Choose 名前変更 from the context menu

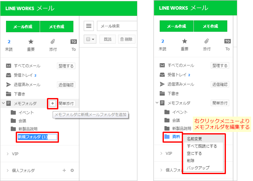click(194, 139)
